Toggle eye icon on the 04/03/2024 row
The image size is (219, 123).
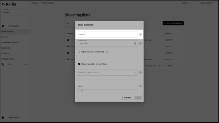(68, 59)
